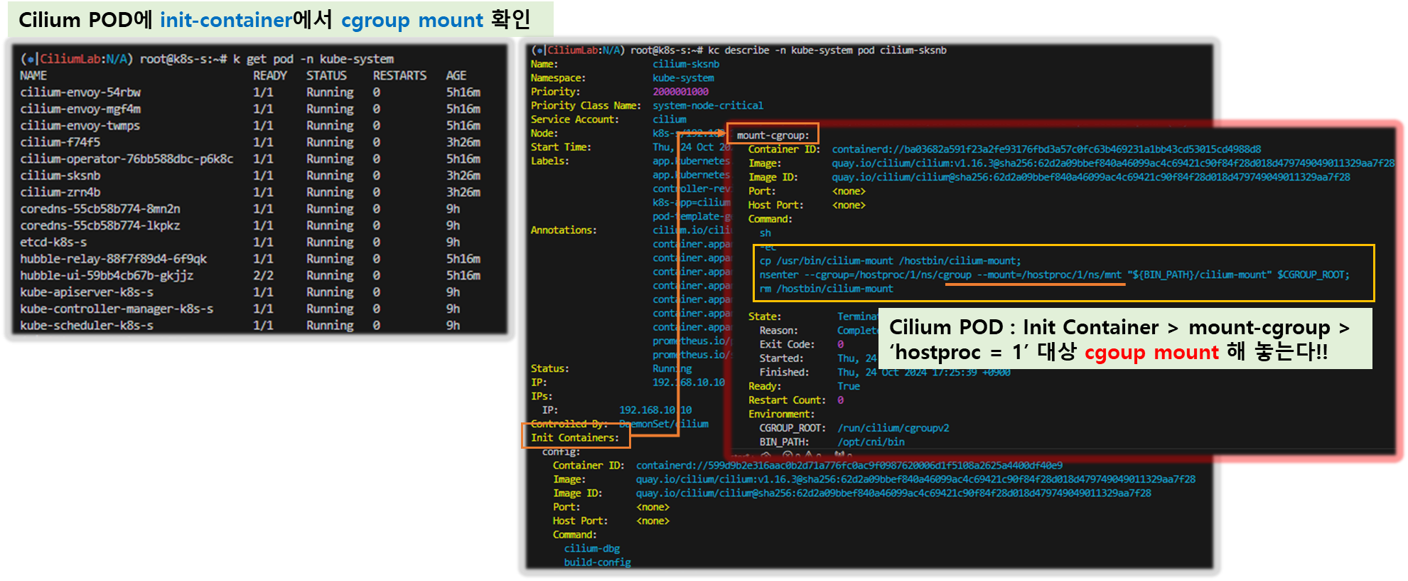The width and height of the screenshot is (1408, 581).
Task: Select the cilium-envoy-mgf4m pod name
Action: (80, 109)
